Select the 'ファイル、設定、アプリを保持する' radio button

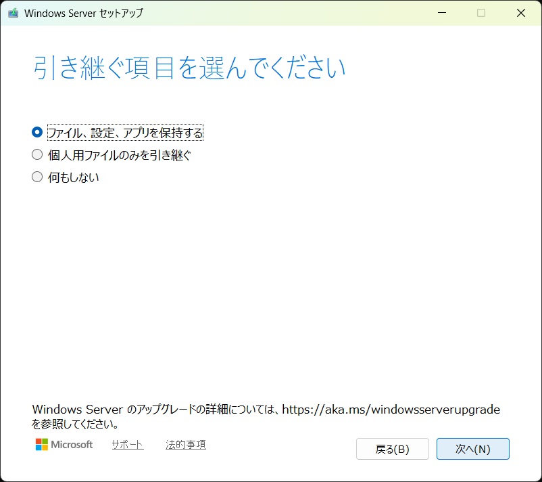point(37,132)
